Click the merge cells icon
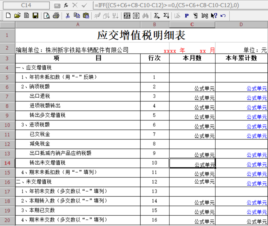The height and width of the screenshot is (226, 268). 127,16
